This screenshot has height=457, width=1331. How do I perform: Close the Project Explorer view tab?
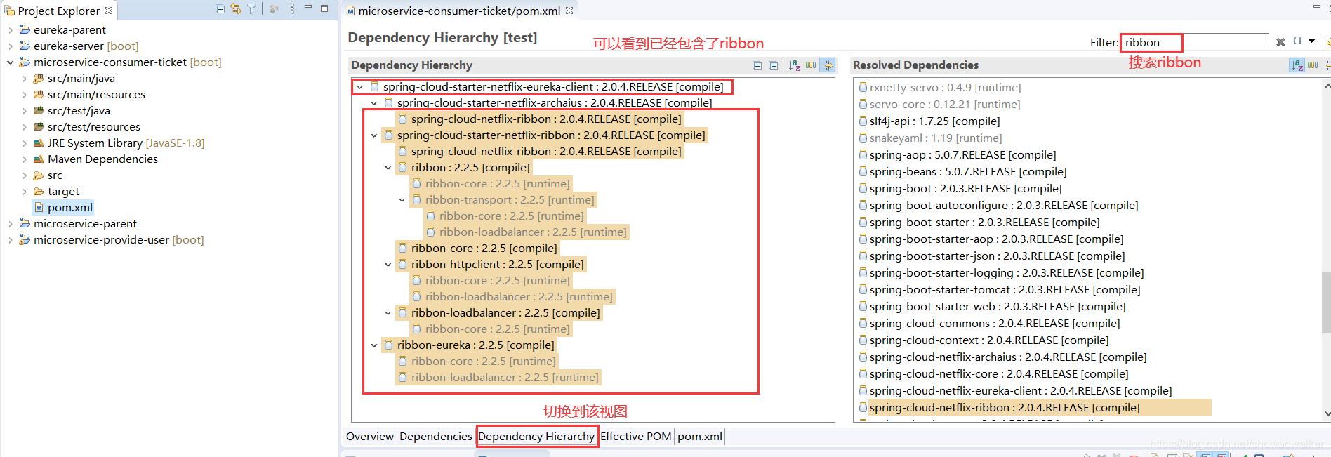pos(109,11)
